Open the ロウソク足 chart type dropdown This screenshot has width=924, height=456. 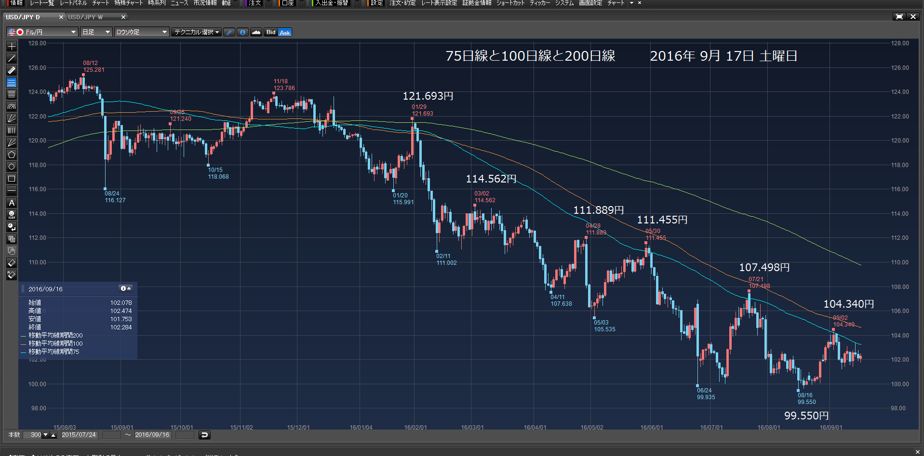click(x=142, y=32)
